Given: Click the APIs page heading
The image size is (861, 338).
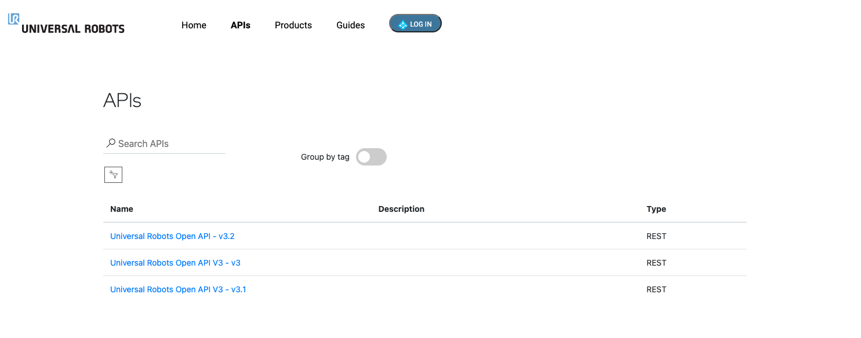Looking at the screenshot, I should [x=122, y=100].
